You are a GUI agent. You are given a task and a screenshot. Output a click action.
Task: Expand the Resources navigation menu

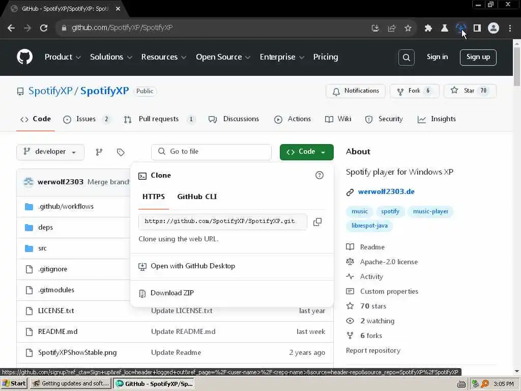[x=164, y=57]
